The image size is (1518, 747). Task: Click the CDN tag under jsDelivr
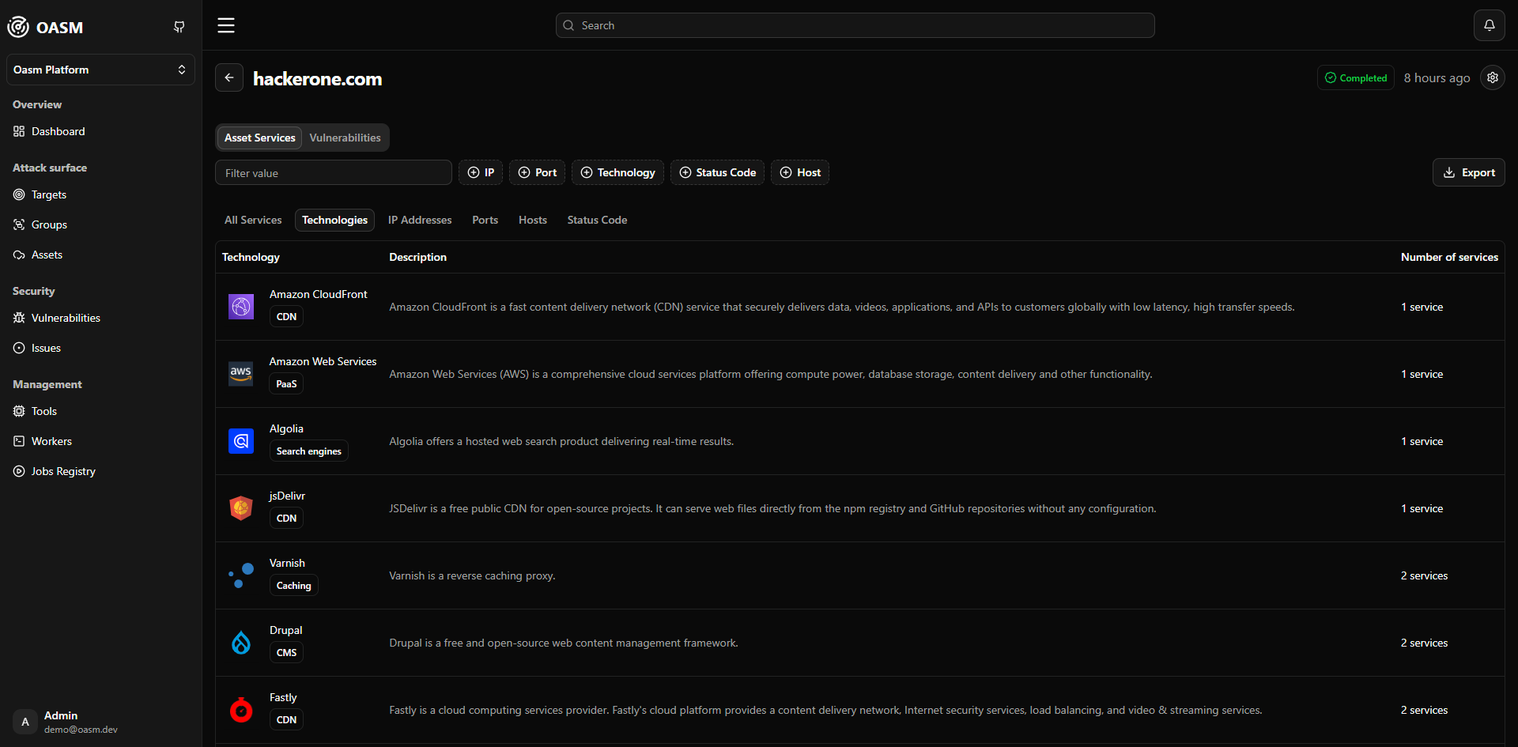point(286,518)
